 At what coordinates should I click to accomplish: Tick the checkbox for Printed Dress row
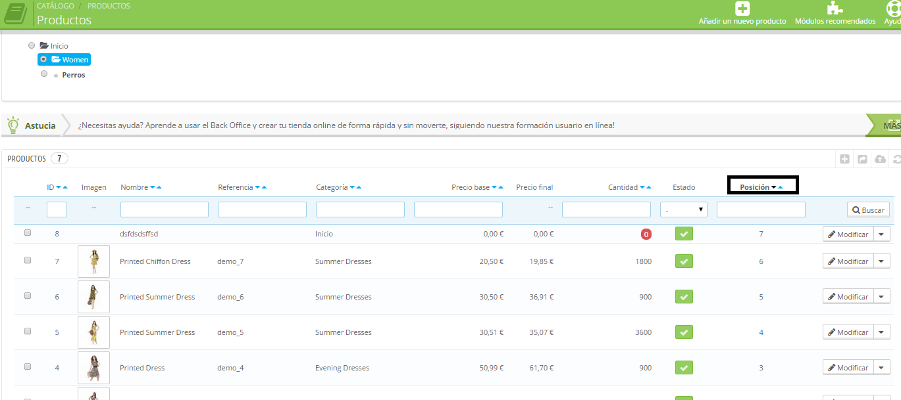pos(28,367)
